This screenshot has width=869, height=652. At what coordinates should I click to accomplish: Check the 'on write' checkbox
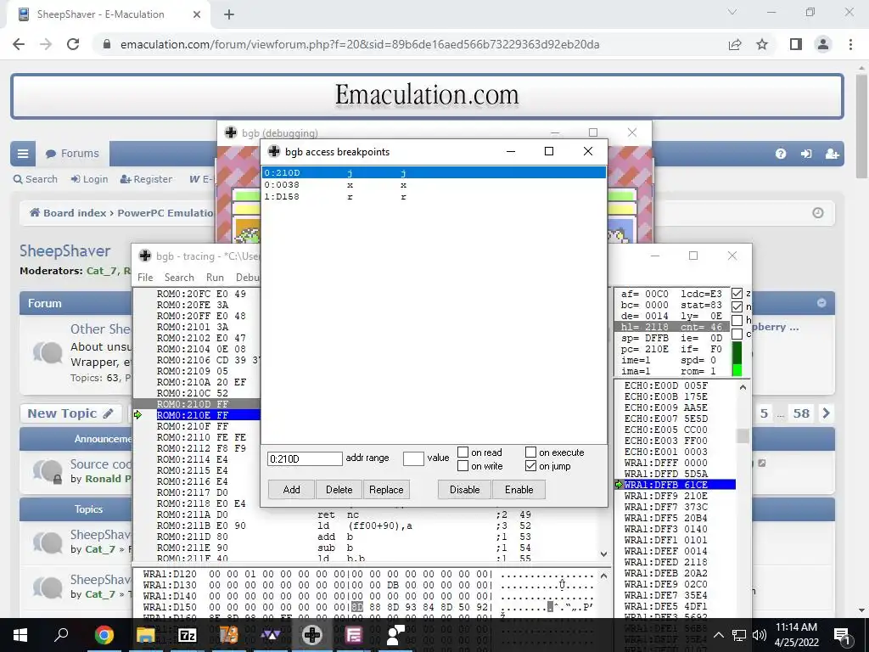point(463,466)
